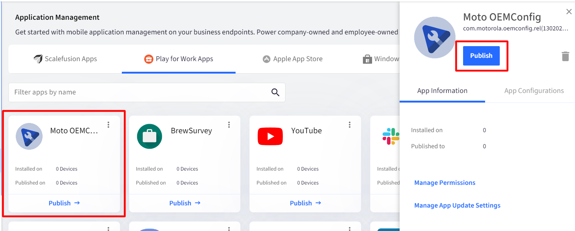Open Manage App Update Settings link
This screenshot has width=575, height=231.
457,205
